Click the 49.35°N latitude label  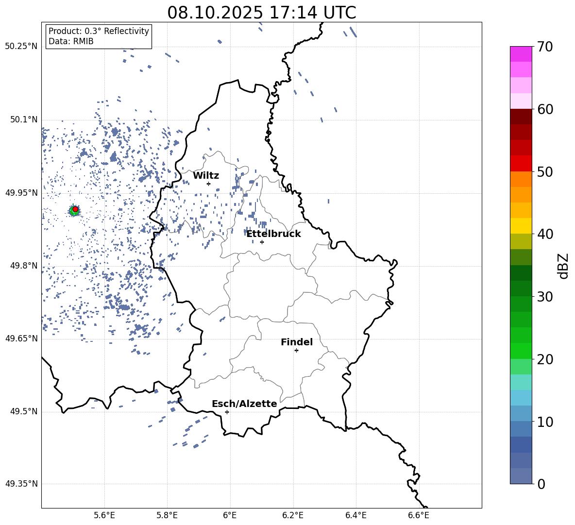pyautogui.click(x=21, y=484)
